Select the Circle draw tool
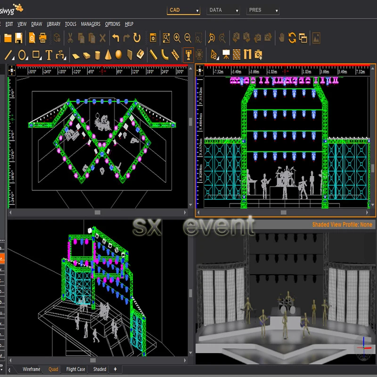The image size is (377, 377). (23, 55)
